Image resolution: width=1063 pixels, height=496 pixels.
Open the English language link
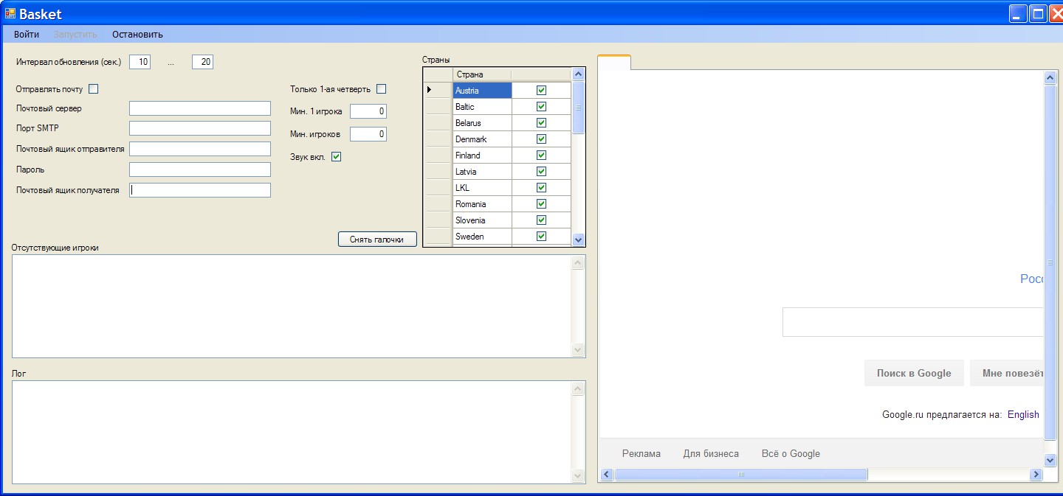[1023, 414]
